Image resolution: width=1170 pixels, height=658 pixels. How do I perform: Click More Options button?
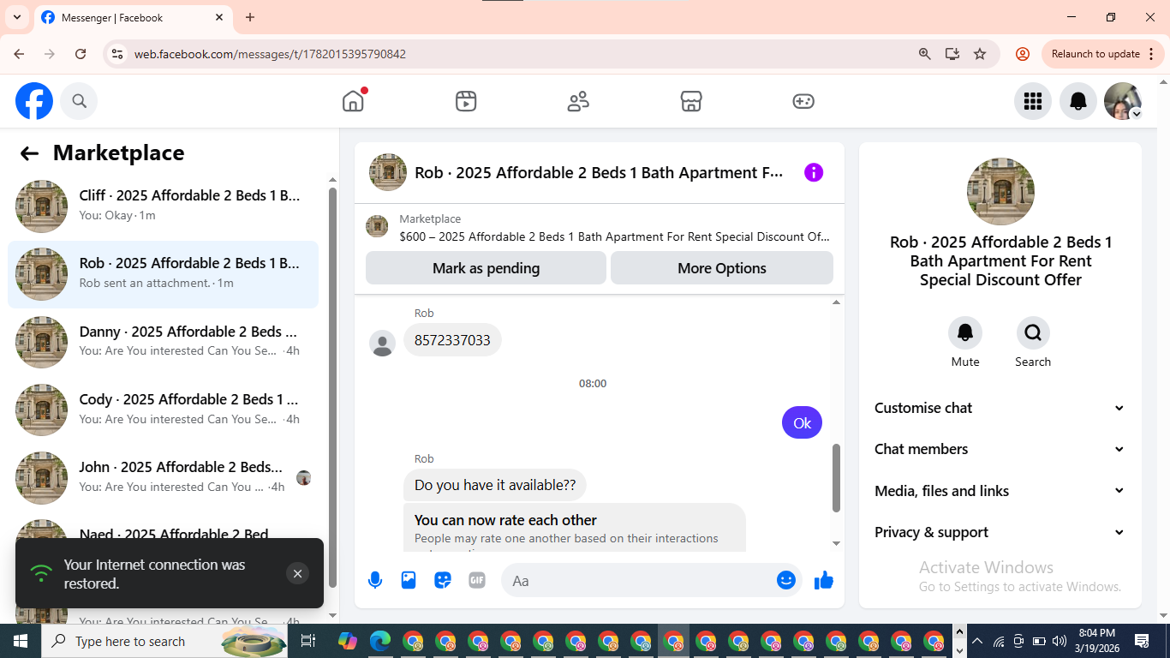(722, 268)
